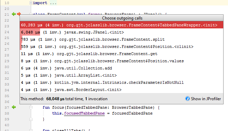Expand the folded import block

tap(31, 3)
